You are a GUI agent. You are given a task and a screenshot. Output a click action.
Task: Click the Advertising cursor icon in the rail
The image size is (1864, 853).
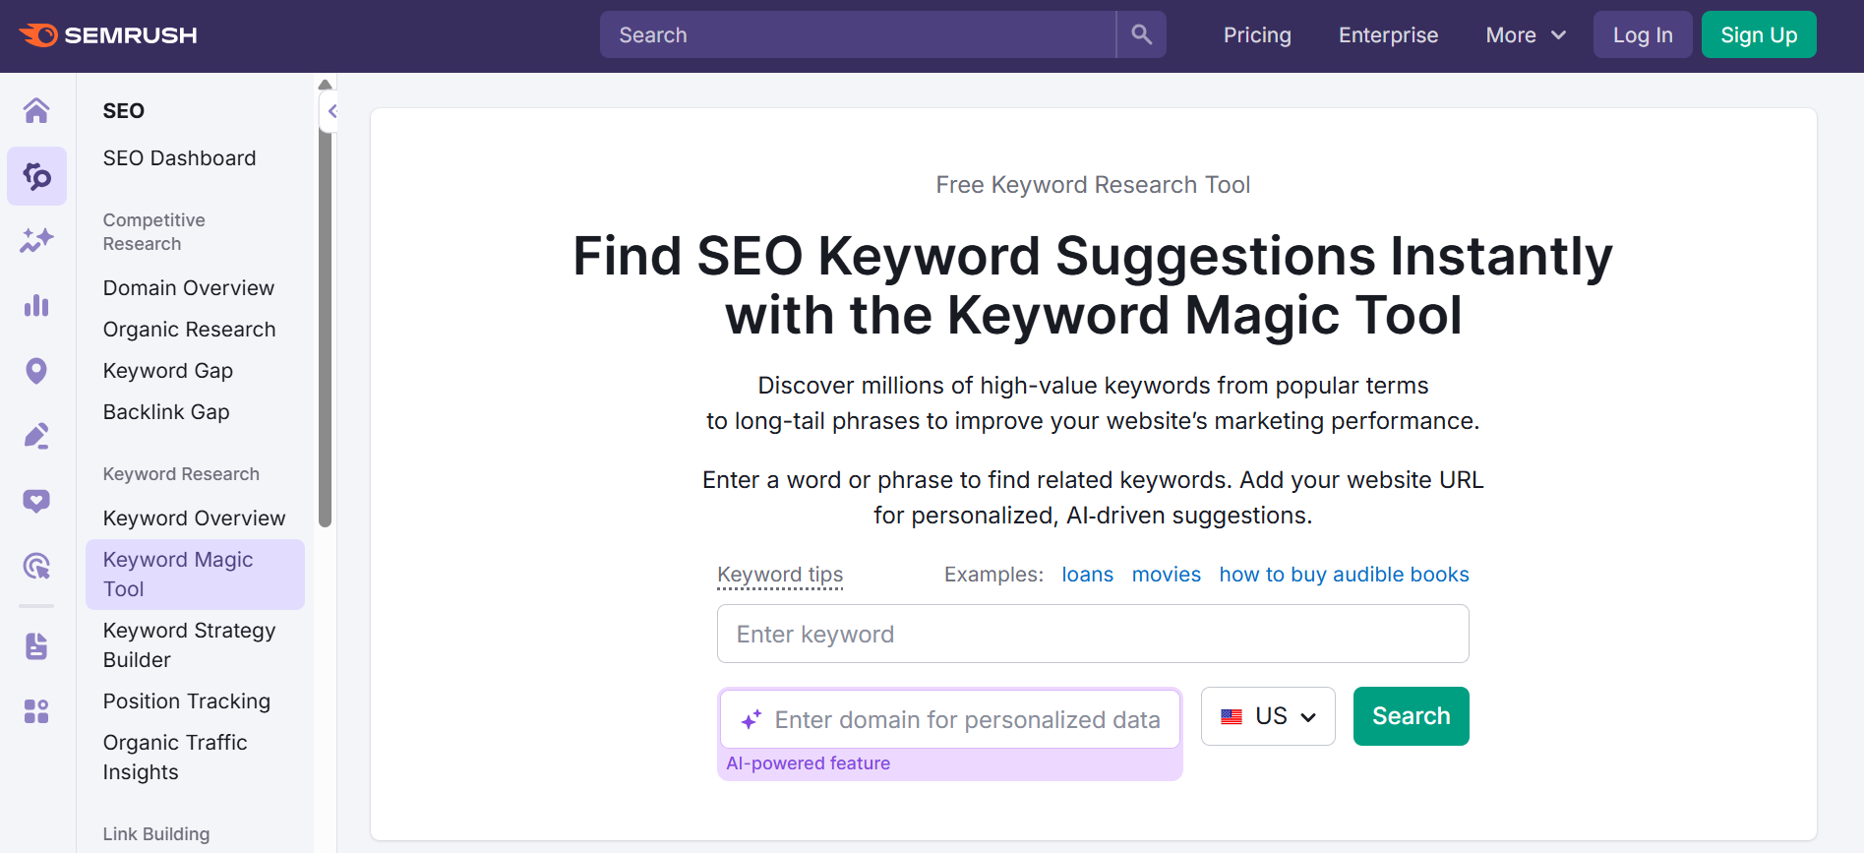click(x=36, y=566)
